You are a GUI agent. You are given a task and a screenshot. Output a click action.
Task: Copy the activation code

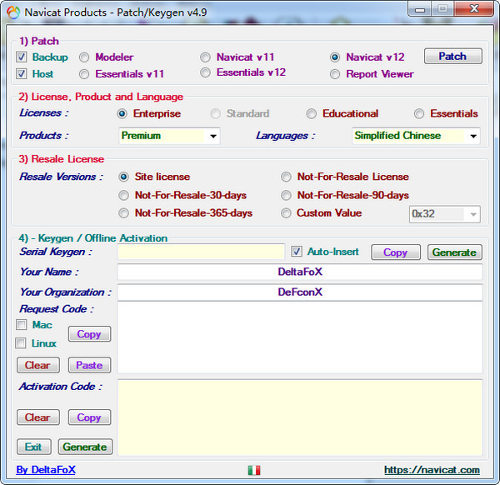point(90,417)
